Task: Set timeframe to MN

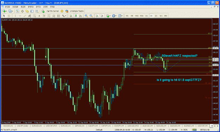Action: click(x=166, y=16)
